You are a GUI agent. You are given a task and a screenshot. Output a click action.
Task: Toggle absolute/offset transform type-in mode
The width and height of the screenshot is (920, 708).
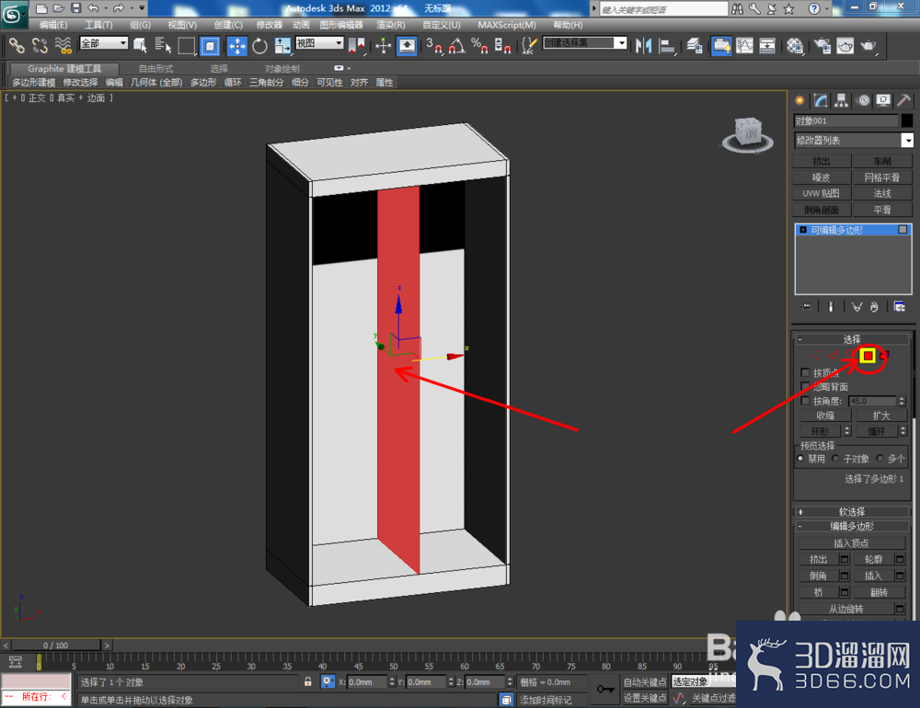point(328,681)
